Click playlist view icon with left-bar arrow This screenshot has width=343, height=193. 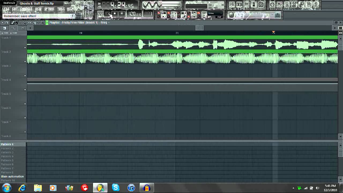click(x=5, y=28)
